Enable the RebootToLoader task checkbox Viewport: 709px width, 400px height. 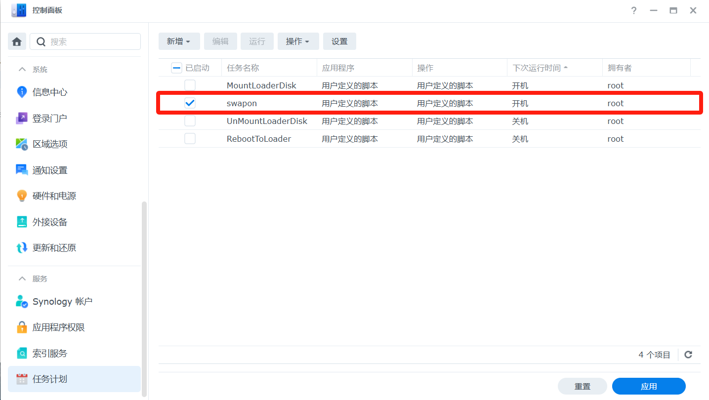(190, 139)
